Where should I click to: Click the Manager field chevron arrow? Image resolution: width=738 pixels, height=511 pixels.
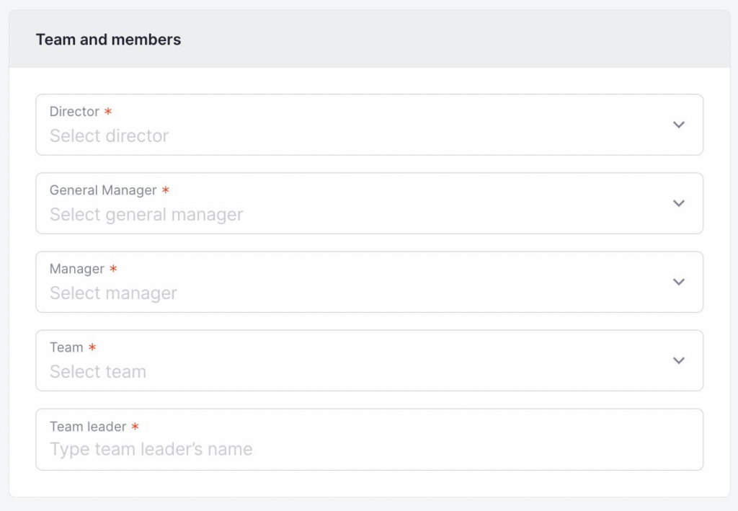tap(678, 282)
